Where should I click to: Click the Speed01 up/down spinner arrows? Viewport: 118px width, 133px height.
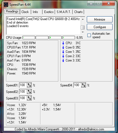click(29, 85)
